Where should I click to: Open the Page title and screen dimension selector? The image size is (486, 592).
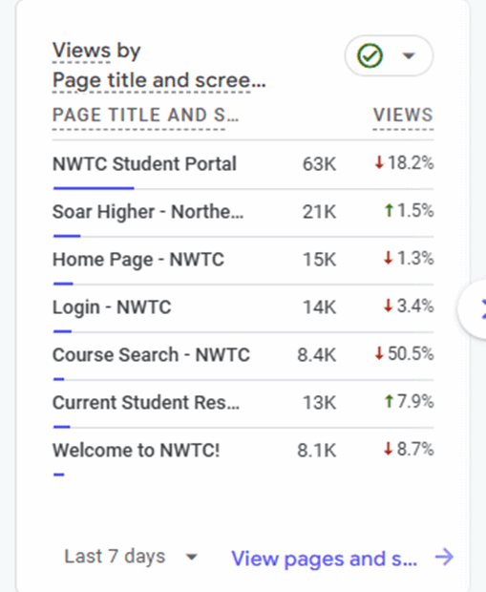(159, 80)
